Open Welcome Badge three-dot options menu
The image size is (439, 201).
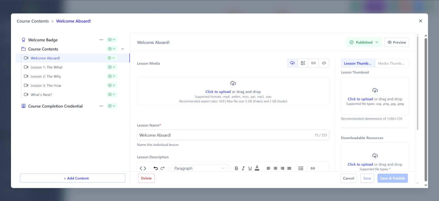(101, 40)
